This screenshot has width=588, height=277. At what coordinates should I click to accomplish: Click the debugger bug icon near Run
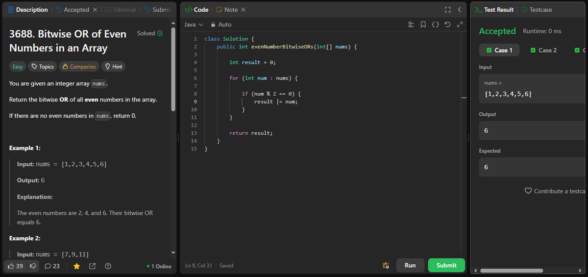(386, 265)
